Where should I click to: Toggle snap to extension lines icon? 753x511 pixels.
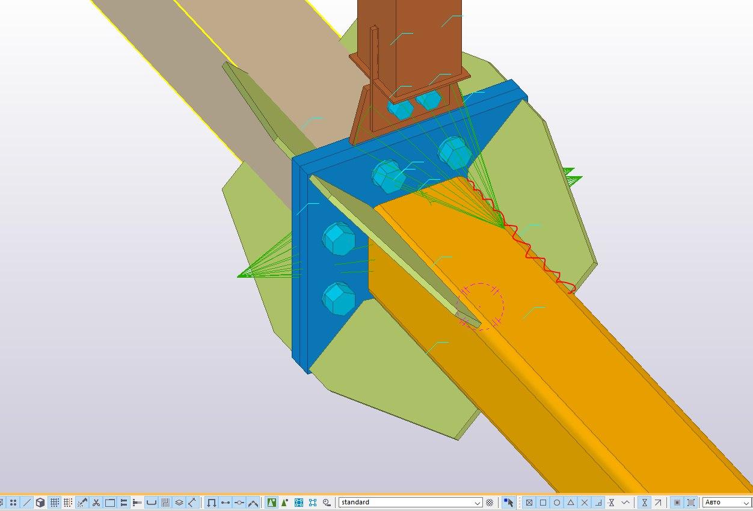(x=612, y=503)
